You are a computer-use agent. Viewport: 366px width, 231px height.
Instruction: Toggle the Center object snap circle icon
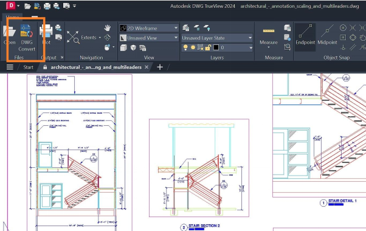[x=343, y=28]
